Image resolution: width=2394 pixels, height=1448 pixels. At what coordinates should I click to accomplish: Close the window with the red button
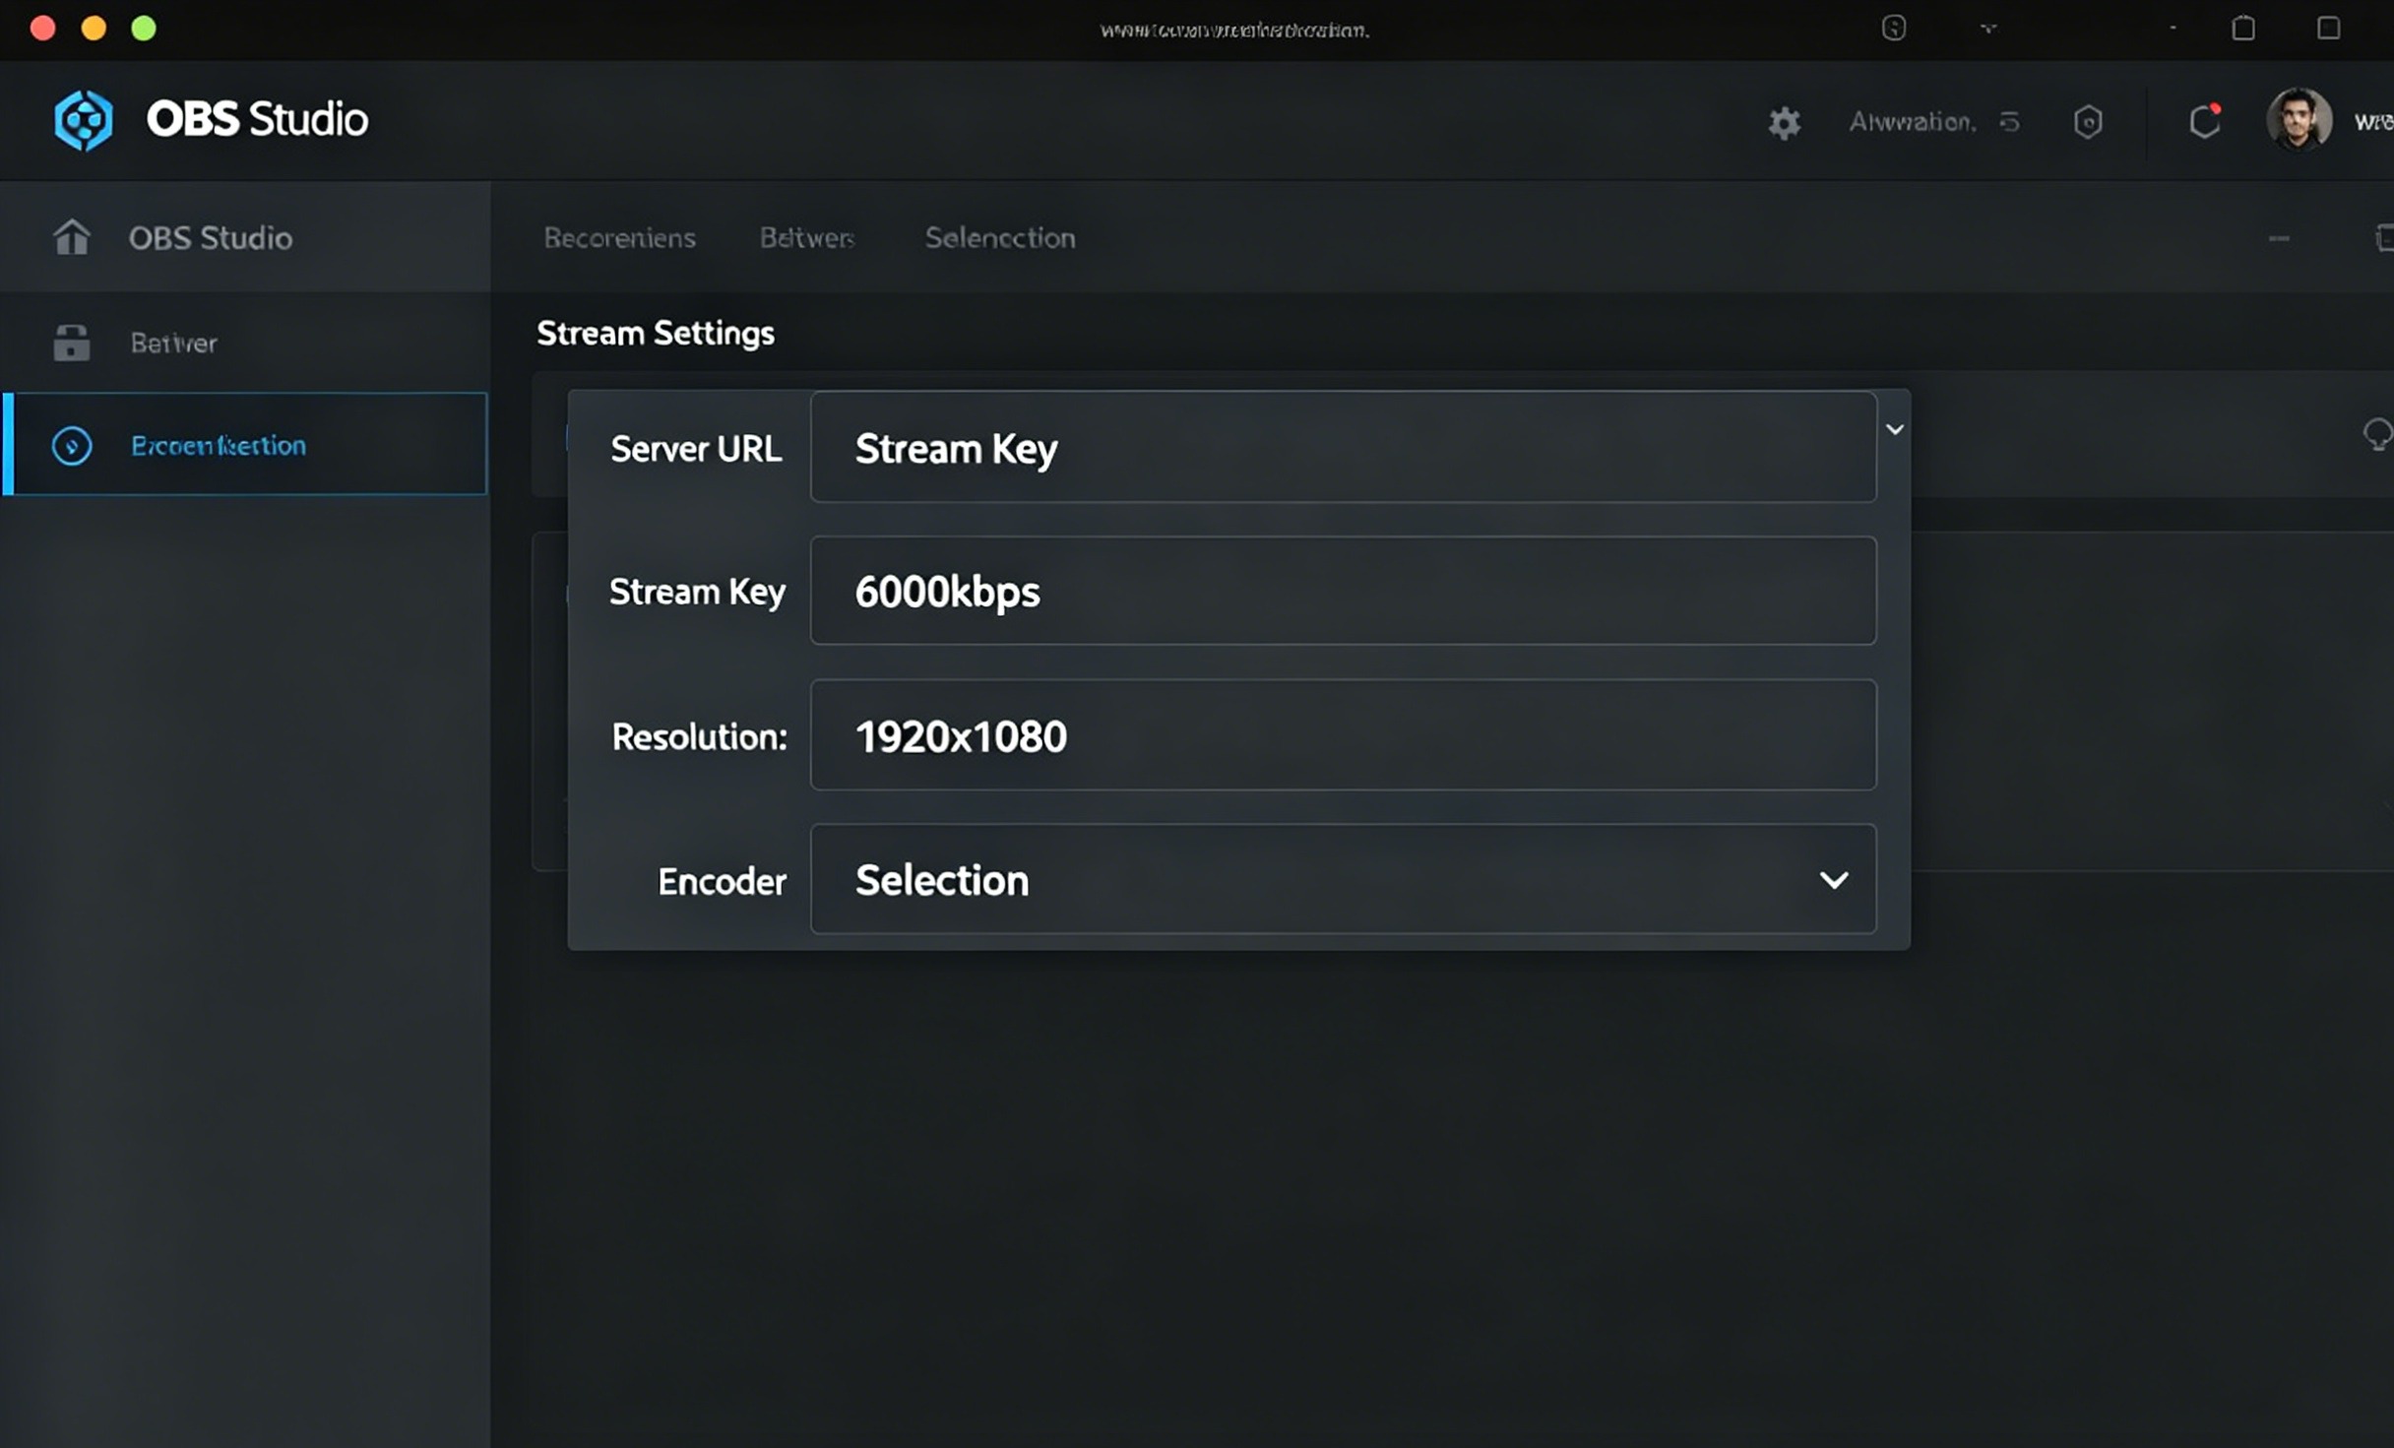click(42, 28)
